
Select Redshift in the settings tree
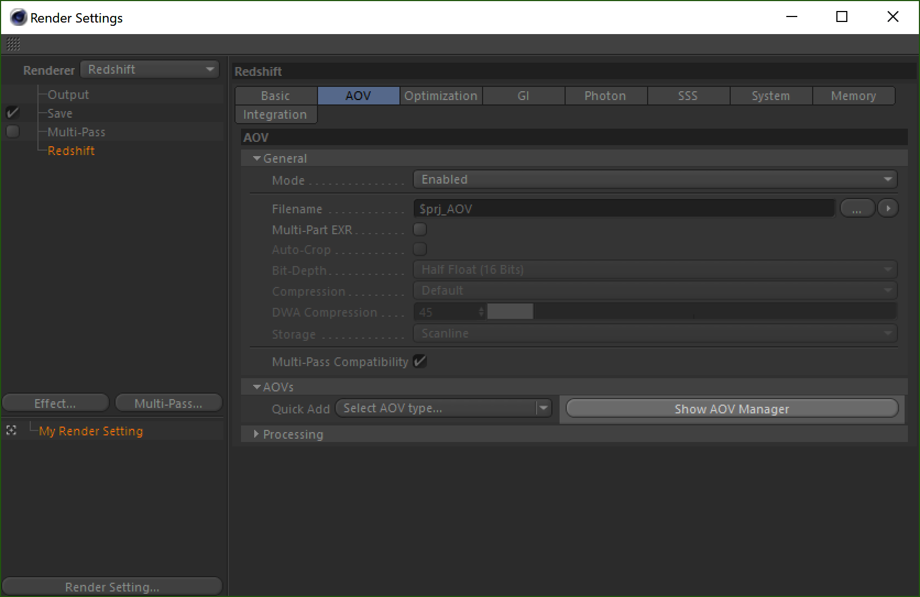click(71, 151)
